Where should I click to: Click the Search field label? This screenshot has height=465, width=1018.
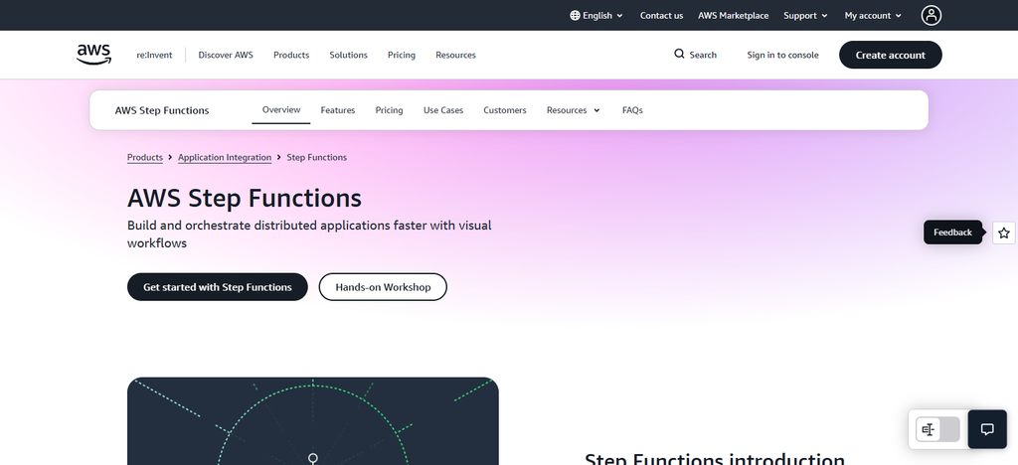[703, 55]
